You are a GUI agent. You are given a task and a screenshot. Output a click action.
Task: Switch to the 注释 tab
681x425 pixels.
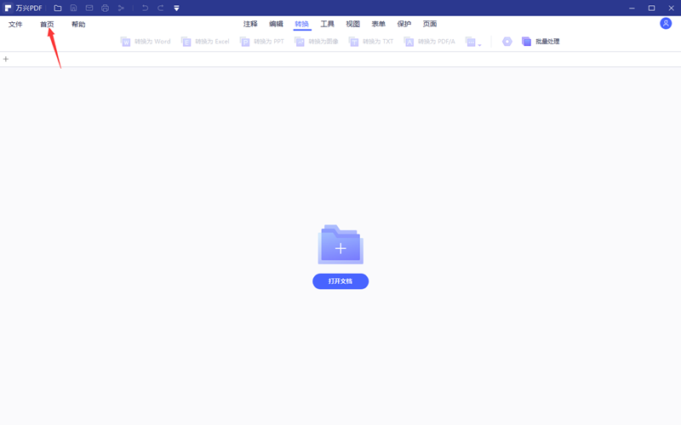[x=250, y=25]
